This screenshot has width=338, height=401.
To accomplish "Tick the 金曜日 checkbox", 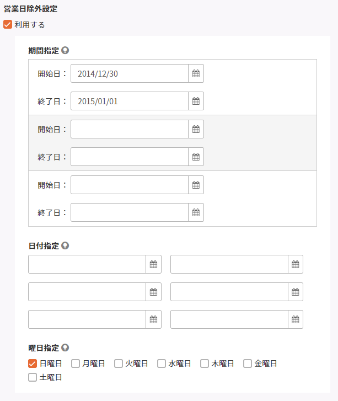I will [248, 363].
